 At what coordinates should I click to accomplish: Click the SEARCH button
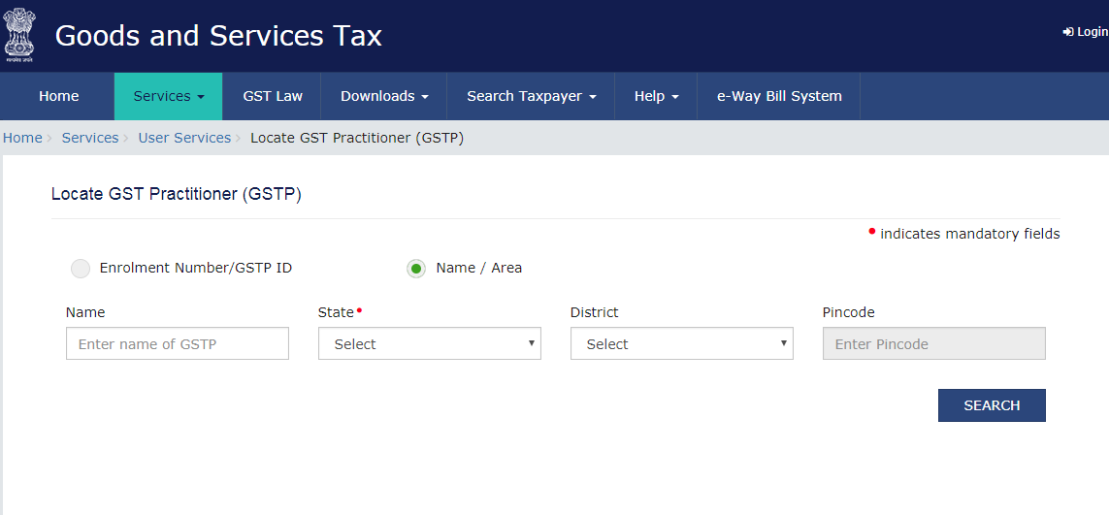(x=992, y=405)
